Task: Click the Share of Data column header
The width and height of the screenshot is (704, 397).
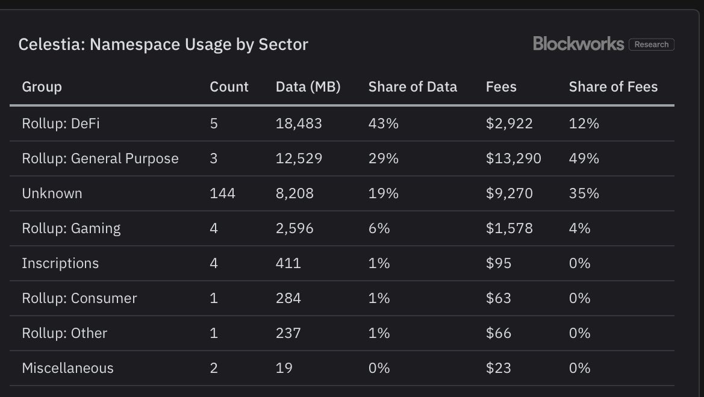Action: click(x=413, y=87)
